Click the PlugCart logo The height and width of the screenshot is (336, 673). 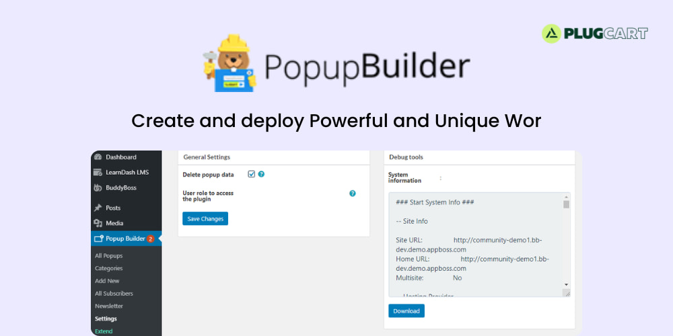tap(595, 34)
